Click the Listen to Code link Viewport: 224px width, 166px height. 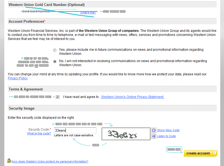[x=167, y=136]
